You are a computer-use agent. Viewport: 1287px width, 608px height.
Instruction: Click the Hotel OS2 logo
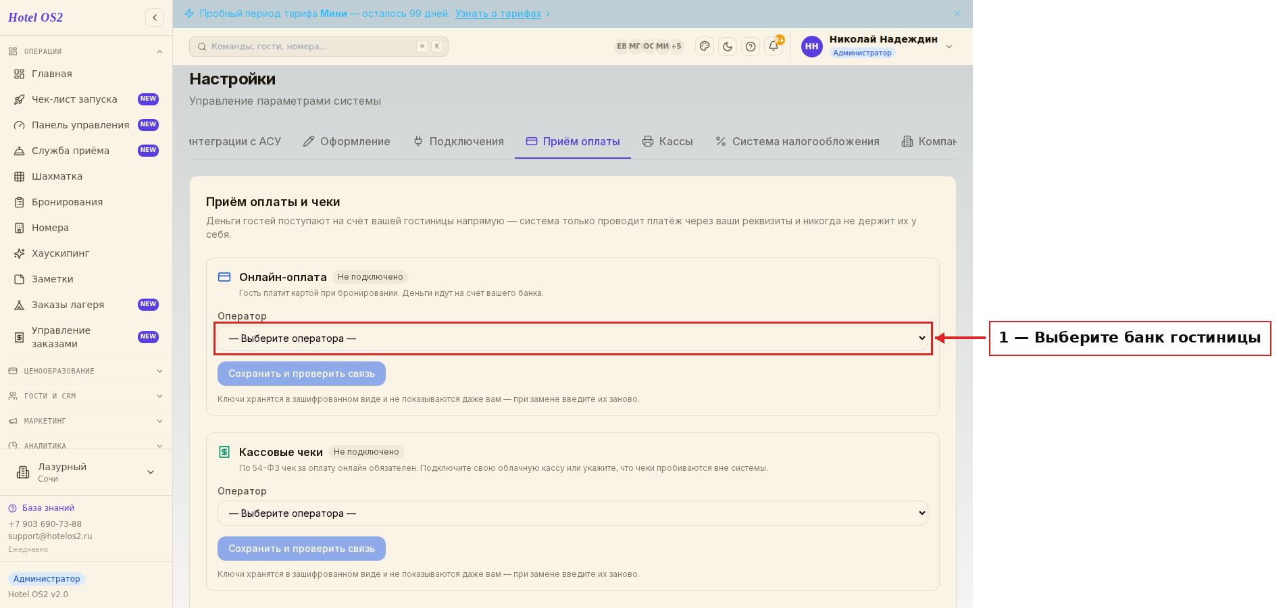(36, 18)
